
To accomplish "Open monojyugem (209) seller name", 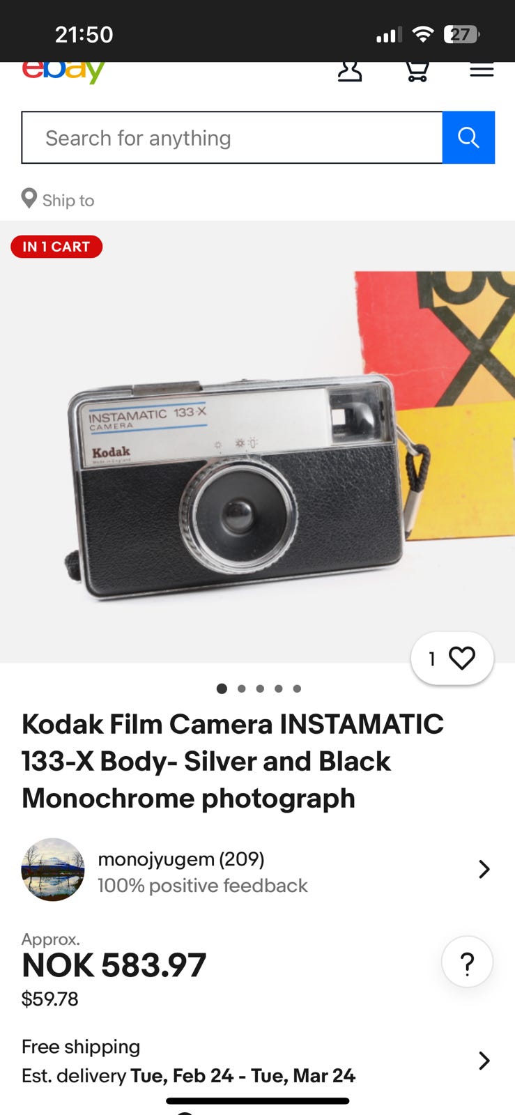I will point(181,859).
